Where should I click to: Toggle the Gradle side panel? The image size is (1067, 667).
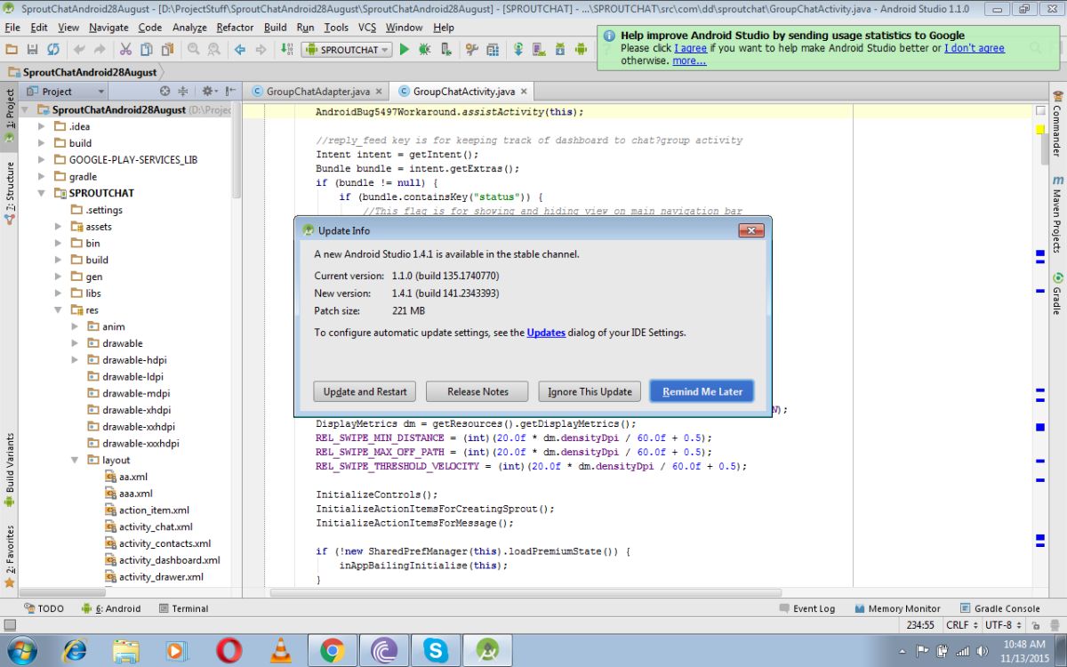1056,293
